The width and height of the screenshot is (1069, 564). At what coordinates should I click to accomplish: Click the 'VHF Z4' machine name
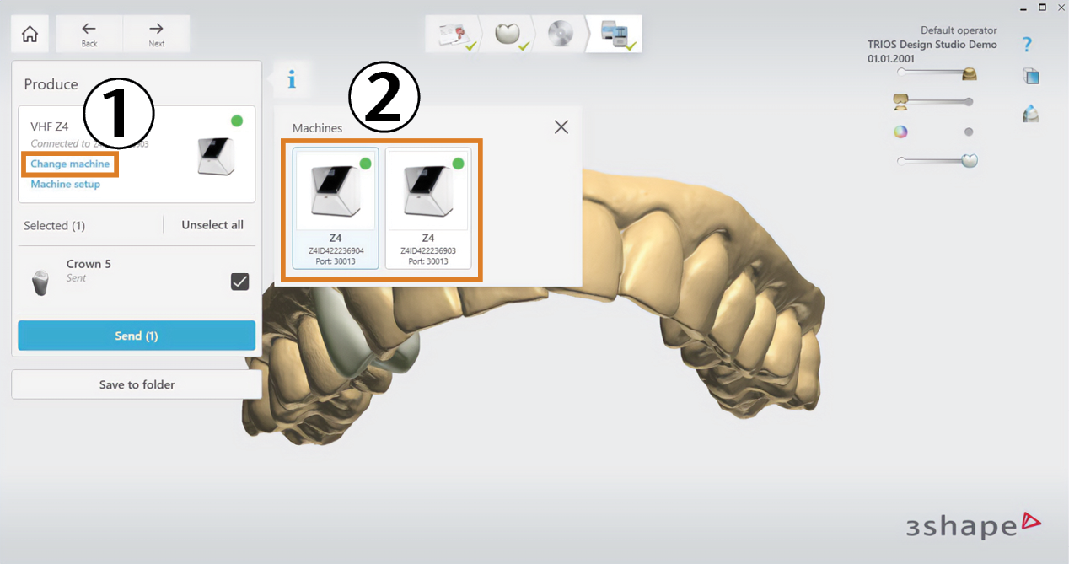50,126
